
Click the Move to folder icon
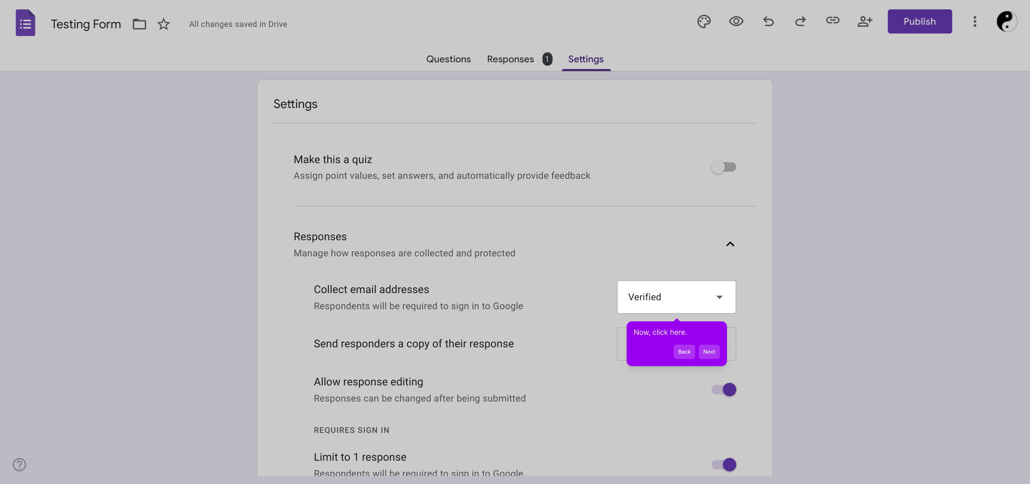139,24
